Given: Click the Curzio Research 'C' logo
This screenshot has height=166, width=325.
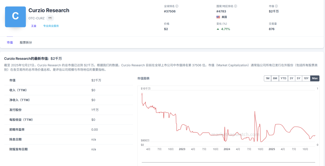Looking at the screenshot, I should [15, 17].
